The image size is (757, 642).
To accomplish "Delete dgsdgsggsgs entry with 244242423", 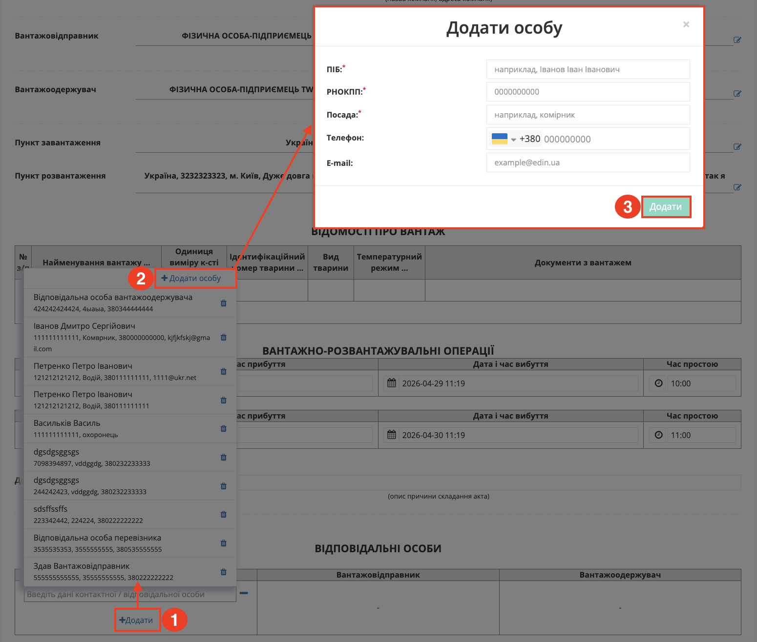I will (224, 486).
